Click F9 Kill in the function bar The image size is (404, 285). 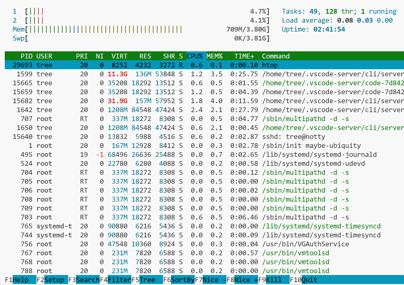(x=274, y=280)
